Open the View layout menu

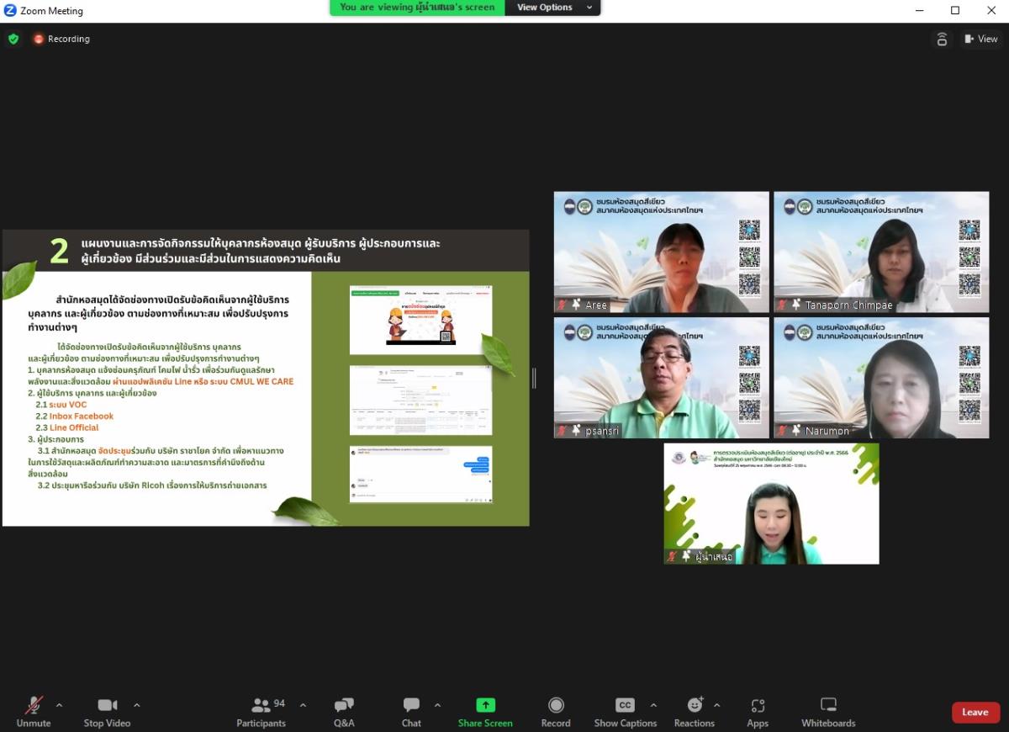(x=980, y=39)
